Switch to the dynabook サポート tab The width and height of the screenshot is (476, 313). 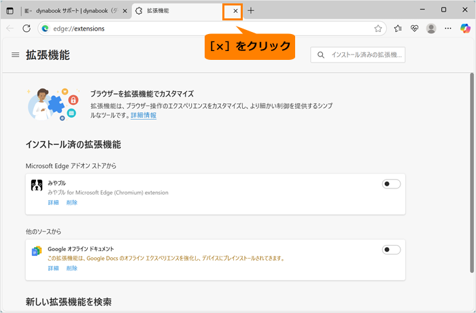click(x=76, y=11)
